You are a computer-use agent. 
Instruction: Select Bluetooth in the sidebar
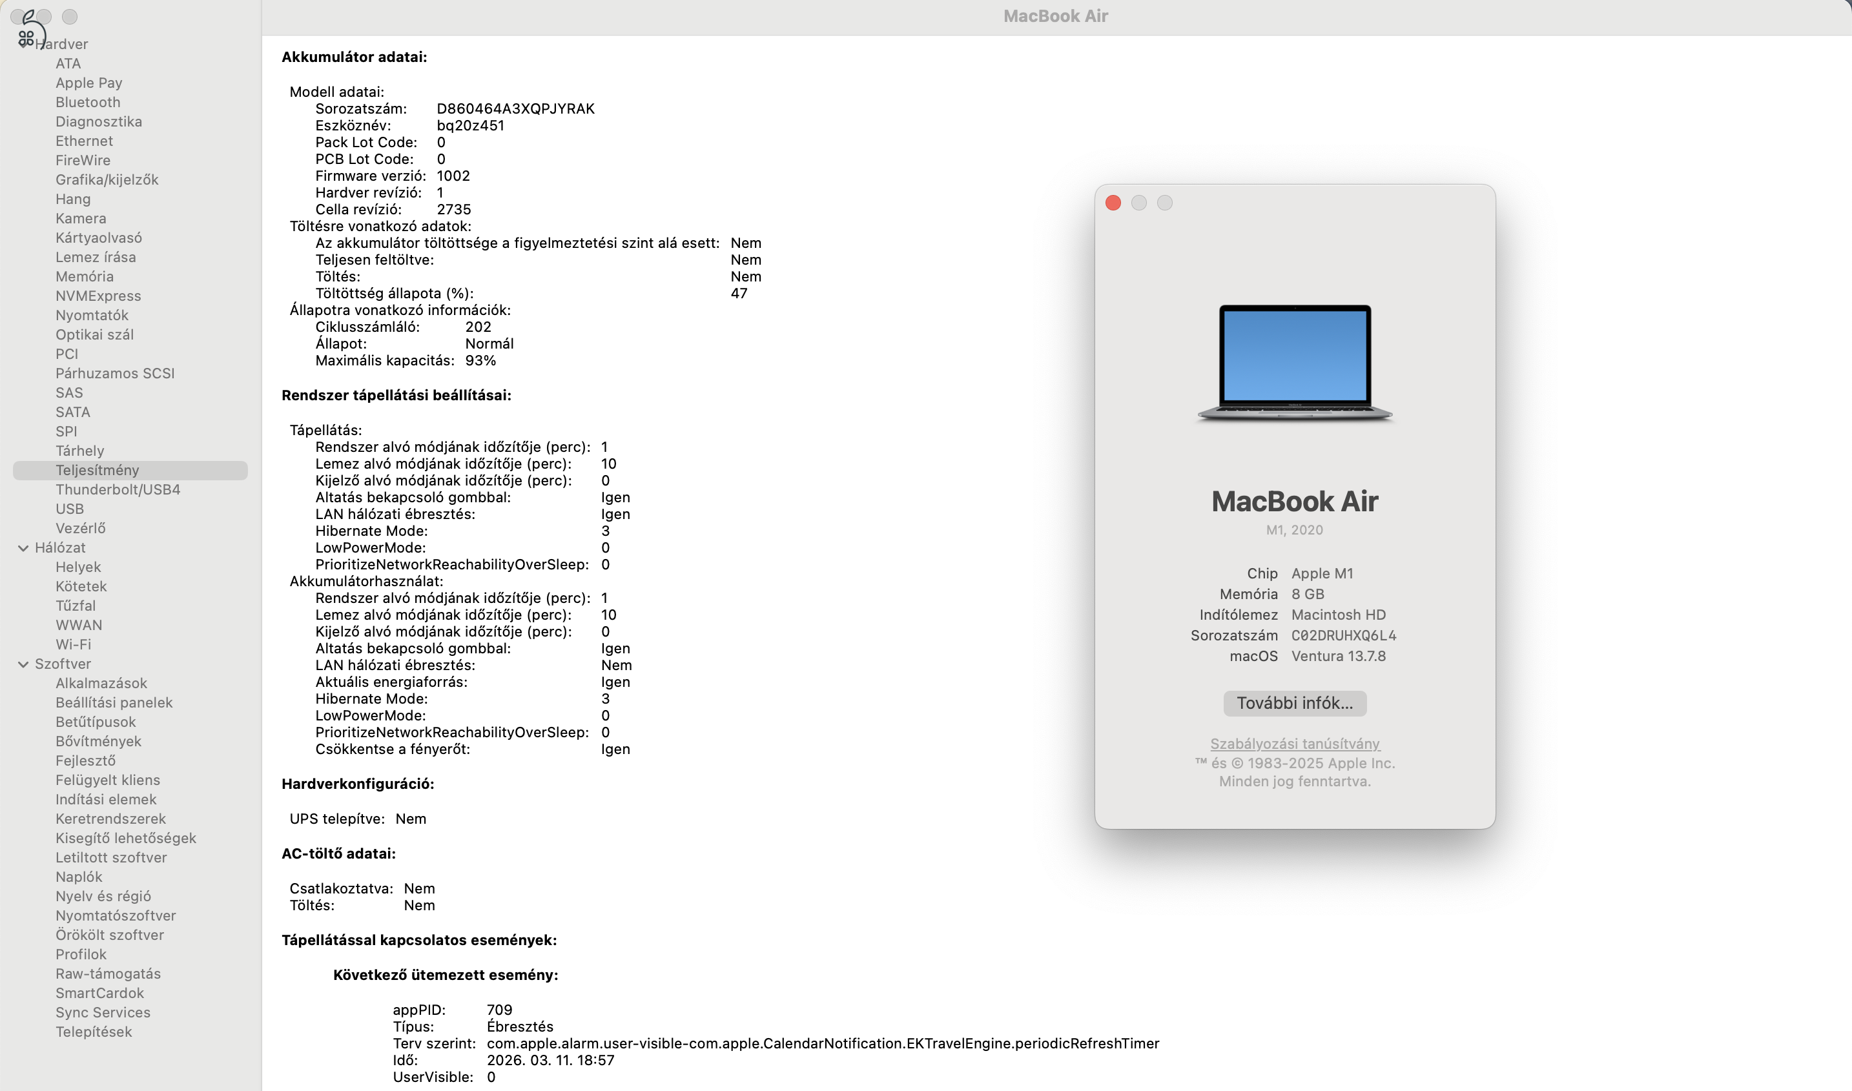[87, 102]
